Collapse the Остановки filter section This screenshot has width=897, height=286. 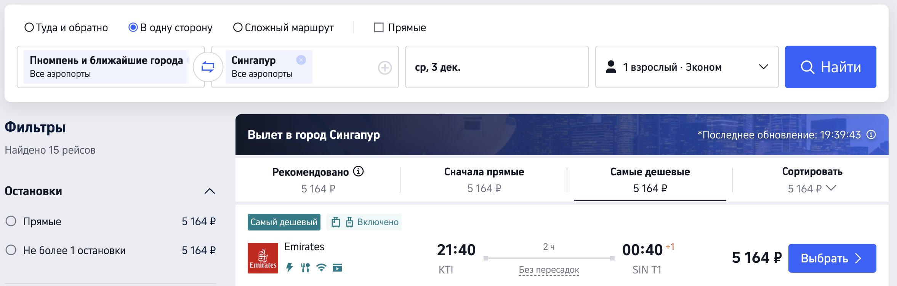coord(210,191)
